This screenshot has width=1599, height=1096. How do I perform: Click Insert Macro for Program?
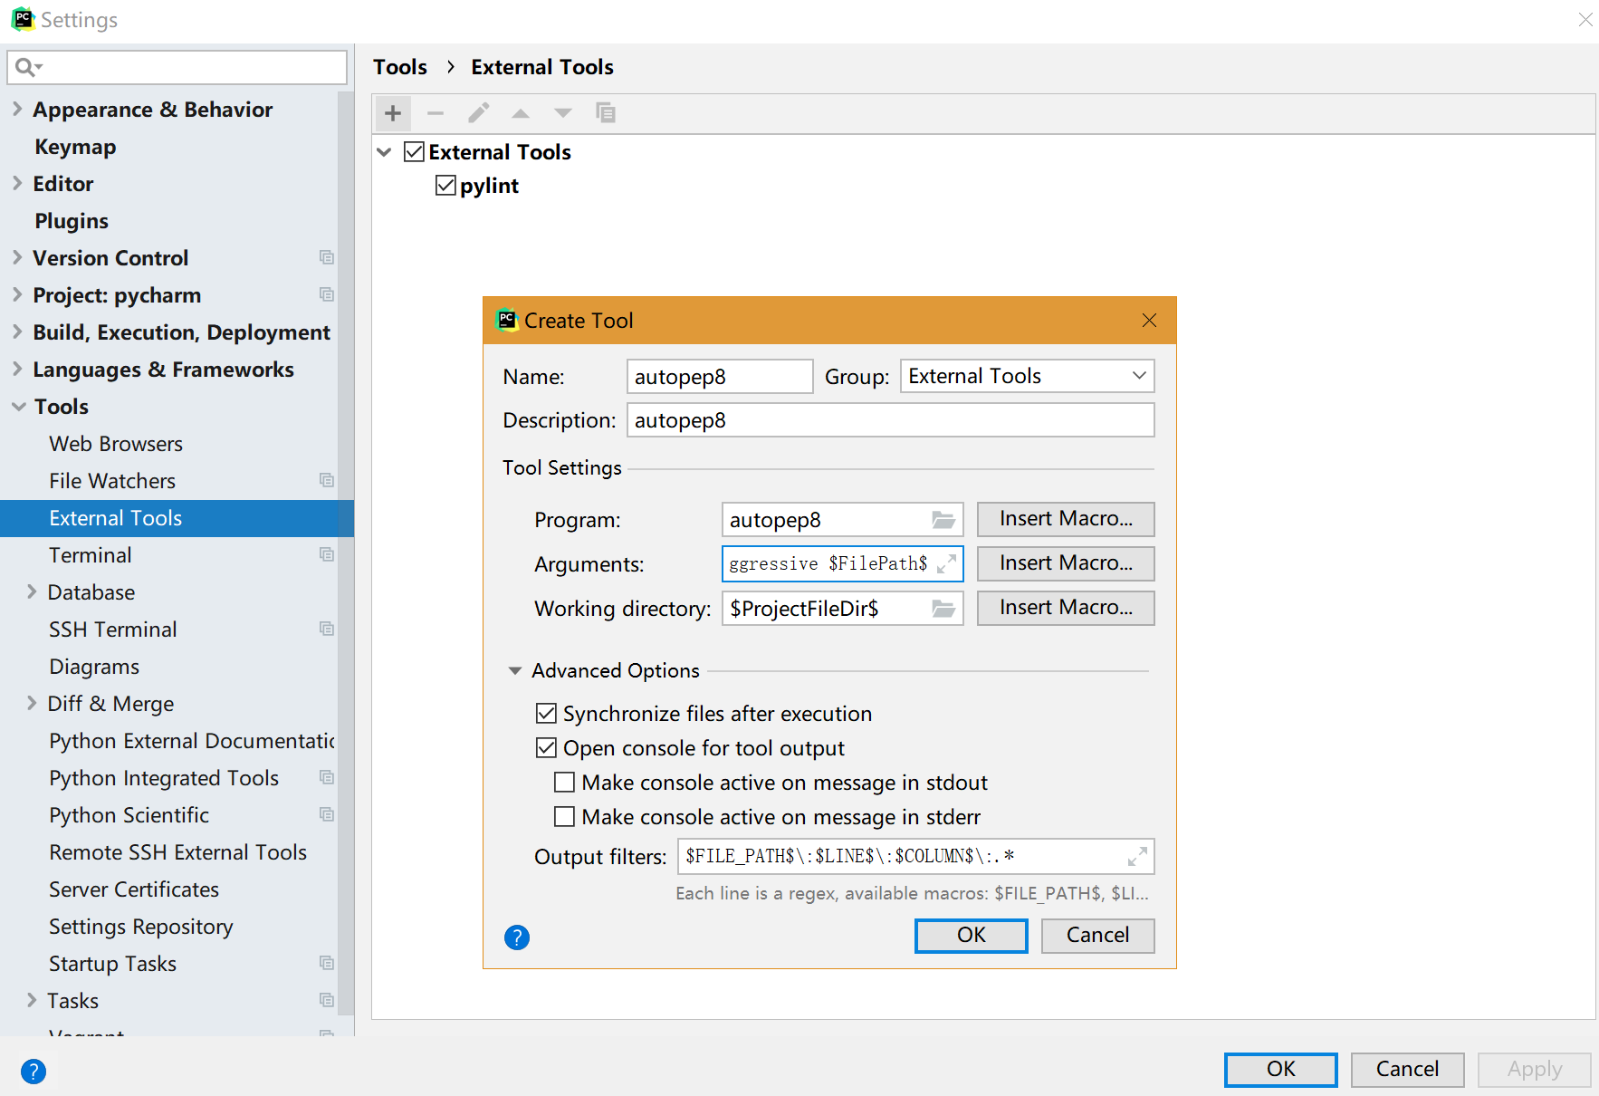[x=1066, y=519]
